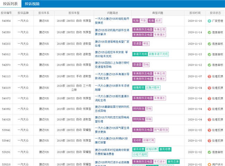Screen dimensions: 225x166
Task: Select complaint number 543954 cell
Action: 6,21
